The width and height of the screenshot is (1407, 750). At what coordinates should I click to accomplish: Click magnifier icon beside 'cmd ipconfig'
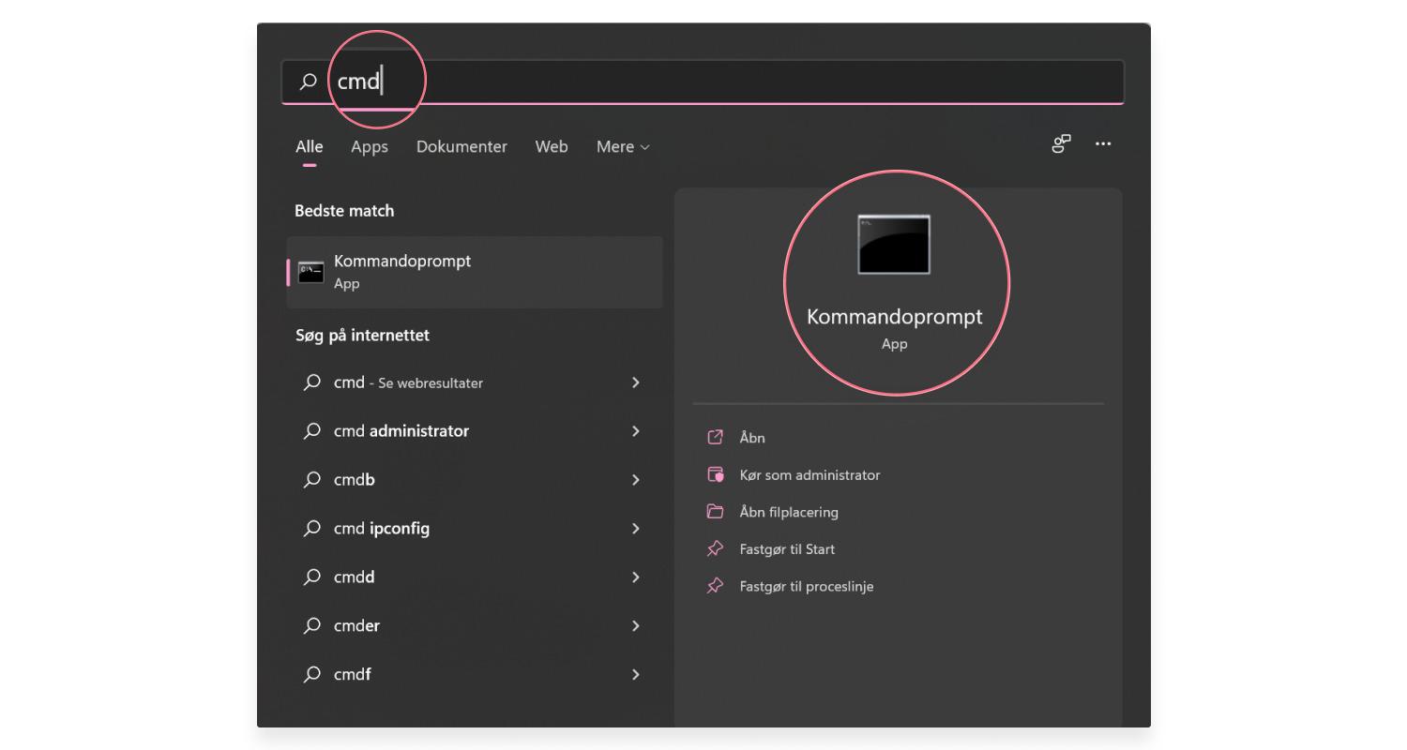pos(312,529)
